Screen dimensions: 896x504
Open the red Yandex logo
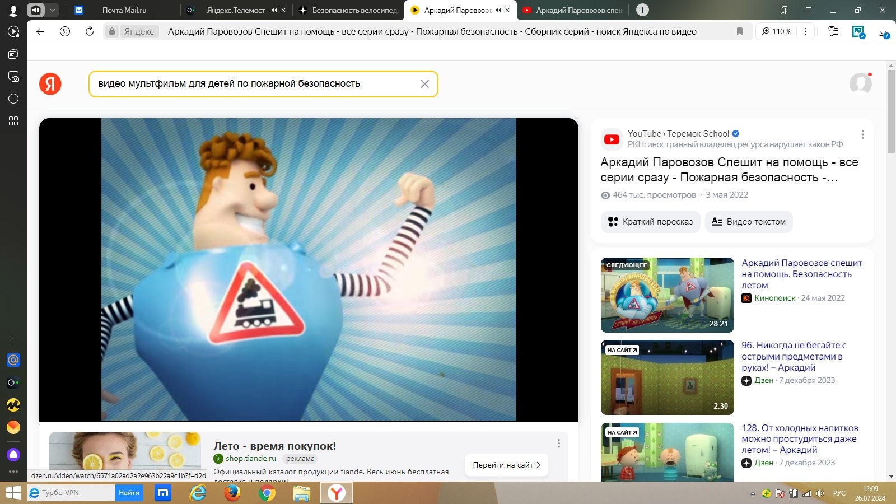50,84
